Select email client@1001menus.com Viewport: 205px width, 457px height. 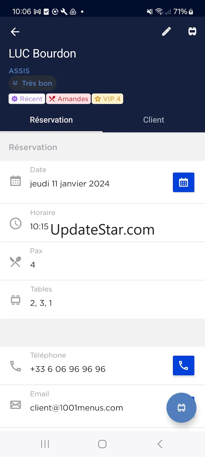point(76,408)
